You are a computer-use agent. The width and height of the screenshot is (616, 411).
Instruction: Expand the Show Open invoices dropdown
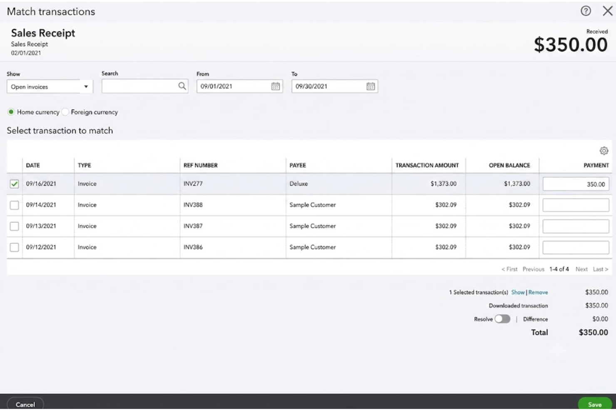coord(50,87)
